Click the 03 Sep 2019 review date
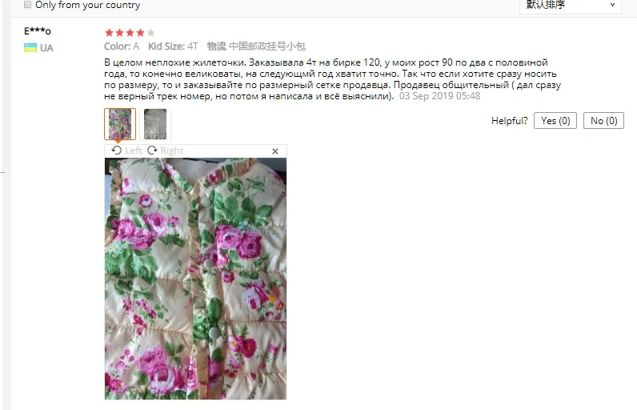The image size is (637, 410). 439,96
